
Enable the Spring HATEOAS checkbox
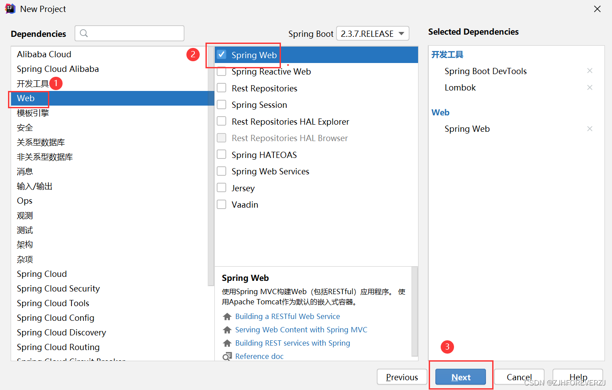pos(221,154)
